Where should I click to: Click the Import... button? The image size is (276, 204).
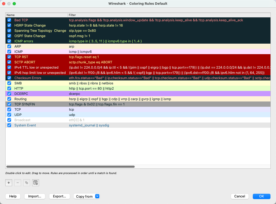35,196
